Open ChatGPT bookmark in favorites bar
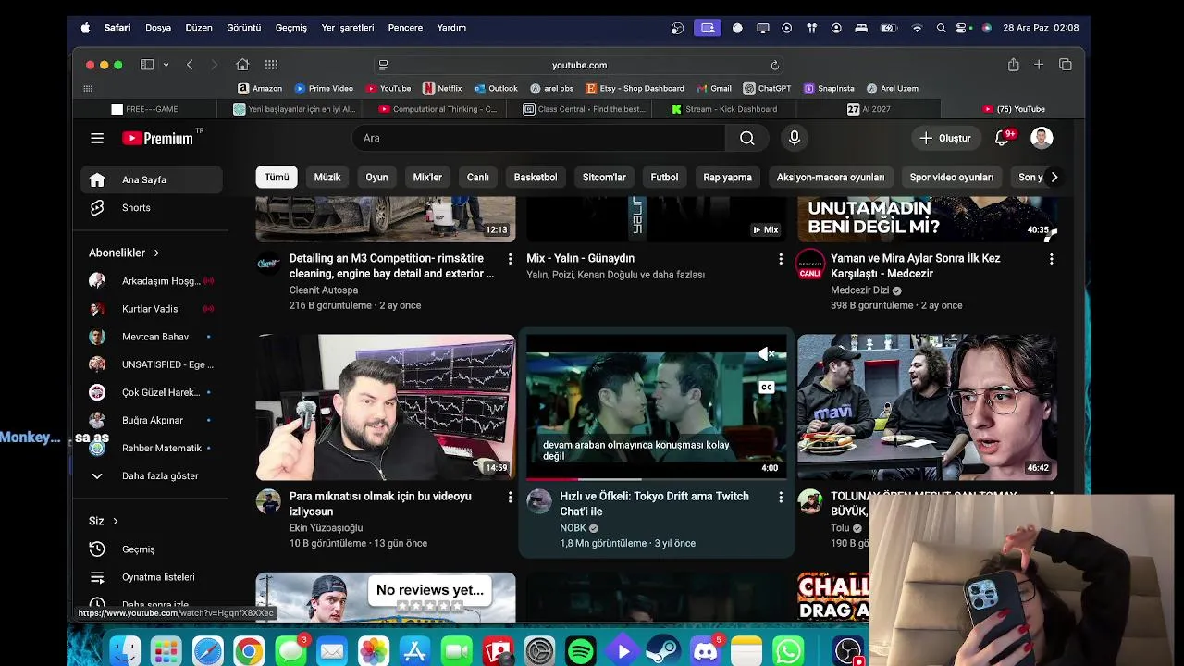Screen dimensions: 1184x666 [766, 89]
